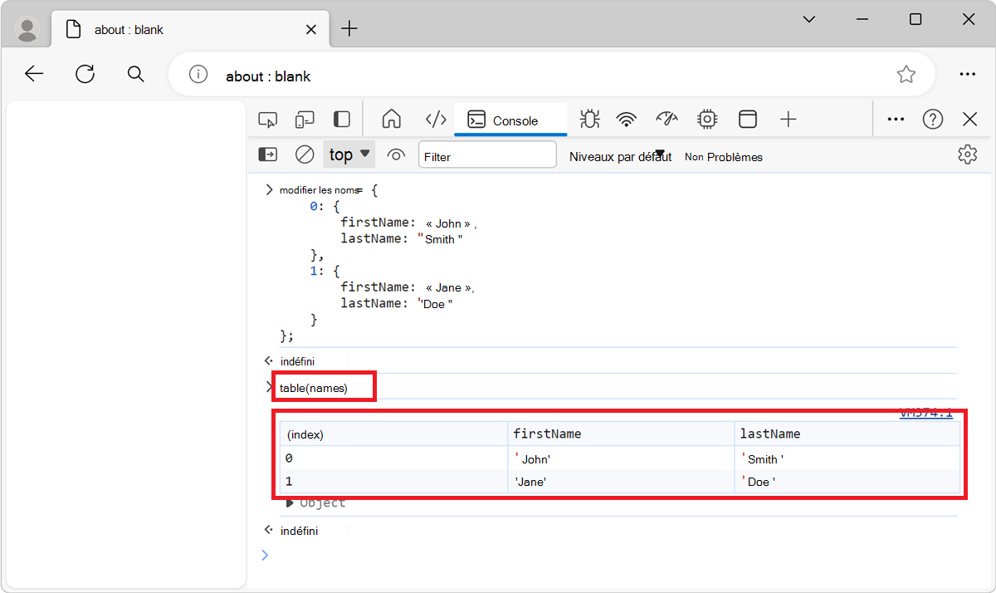The image size is (996, 593).
Task: Select the 'John' table cell
Action: click(621, 458)
